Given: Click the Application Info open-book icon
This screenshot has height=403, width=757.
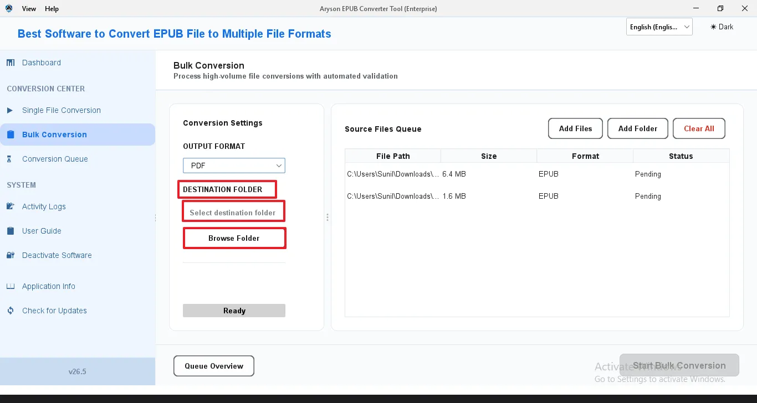Looking at the screenshot, I should 11,286.
